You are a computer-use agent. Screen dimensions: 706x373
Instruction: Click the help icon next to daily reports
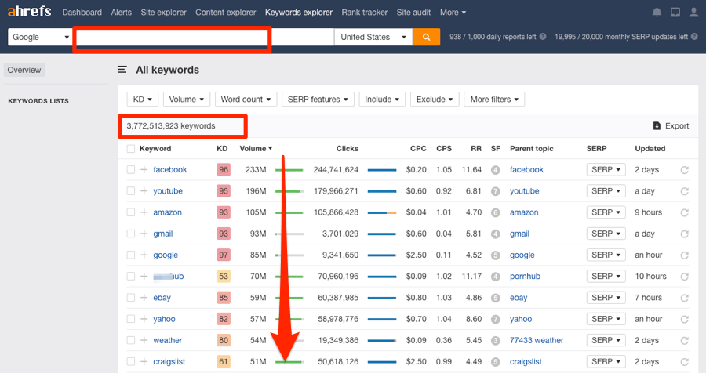pyautogui.click(x=543, y=37)
